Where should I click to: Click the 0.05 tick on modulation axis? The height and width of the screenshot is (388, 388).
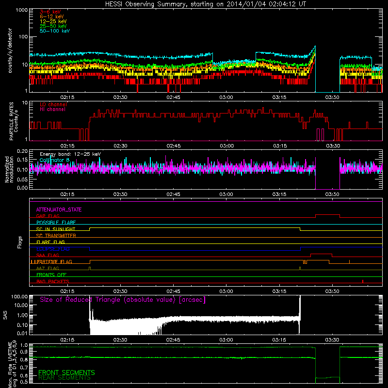click(x=22, y=179)
